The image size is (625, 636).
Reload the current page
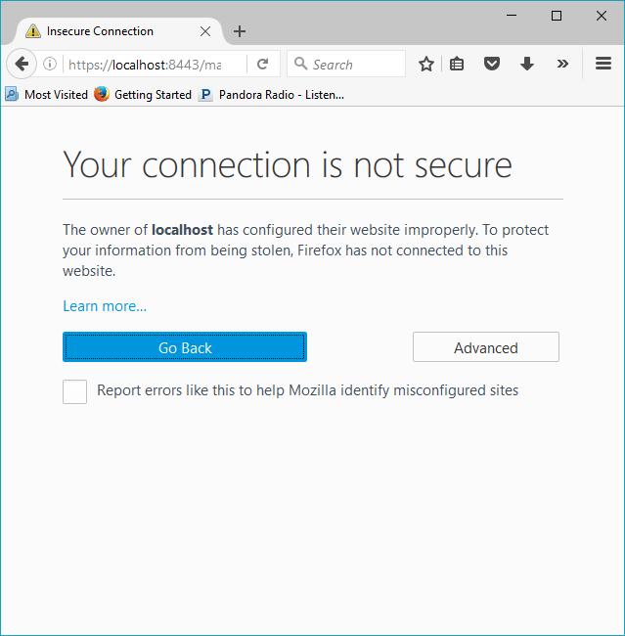[x=263, y=64]
